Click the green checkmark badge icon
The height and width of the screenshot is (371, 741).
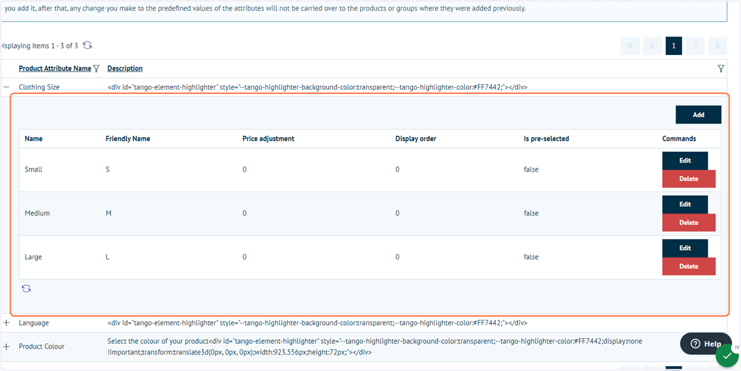tap(727, 356)
